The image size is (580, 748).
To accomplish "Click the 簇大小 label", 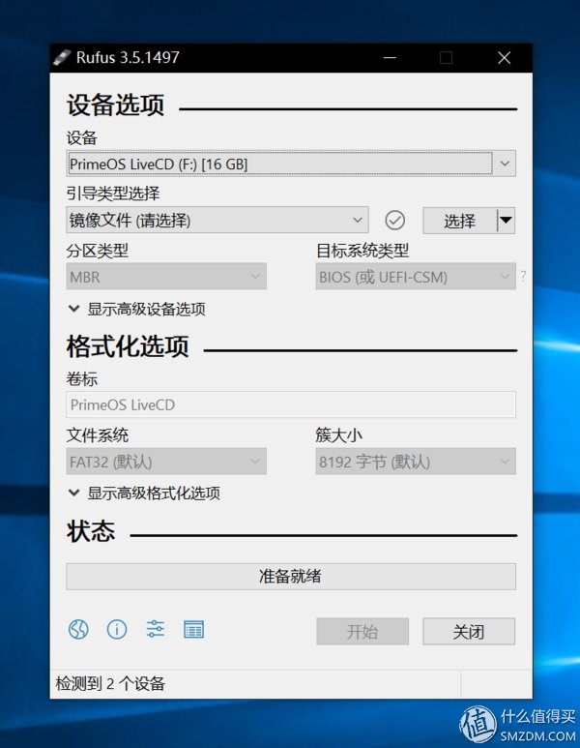I will 339,434.
